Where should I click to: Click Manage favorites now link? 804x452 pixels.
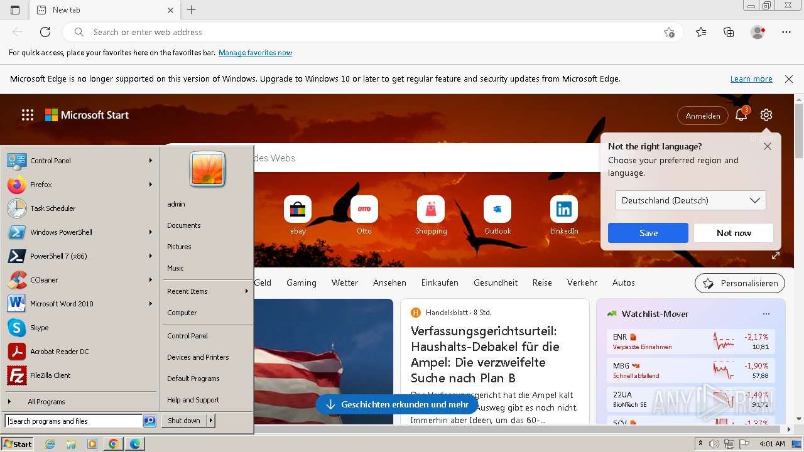click(x=255, y=53)
